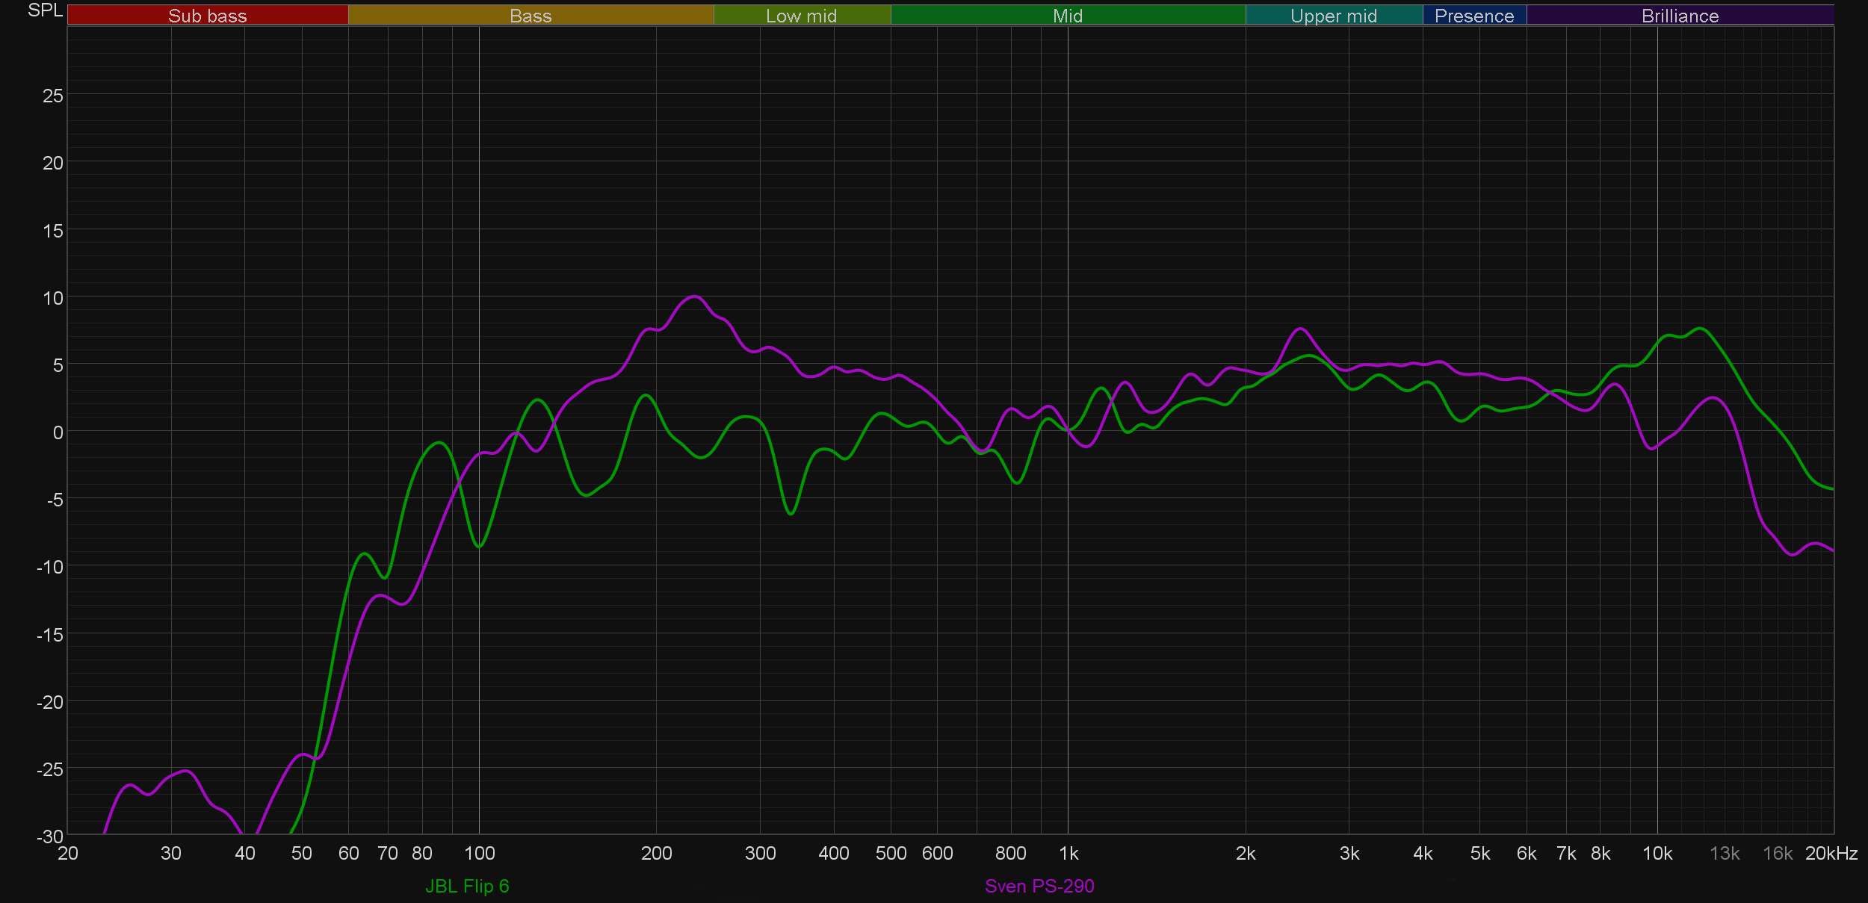
Task: Click the Brilliance band header
Action: pyautogui.click(x=1680, y=16)
